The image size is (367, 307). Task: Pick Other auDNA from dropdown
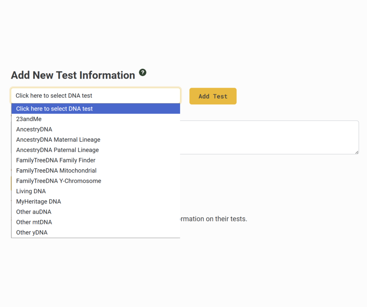pos(96,212)
